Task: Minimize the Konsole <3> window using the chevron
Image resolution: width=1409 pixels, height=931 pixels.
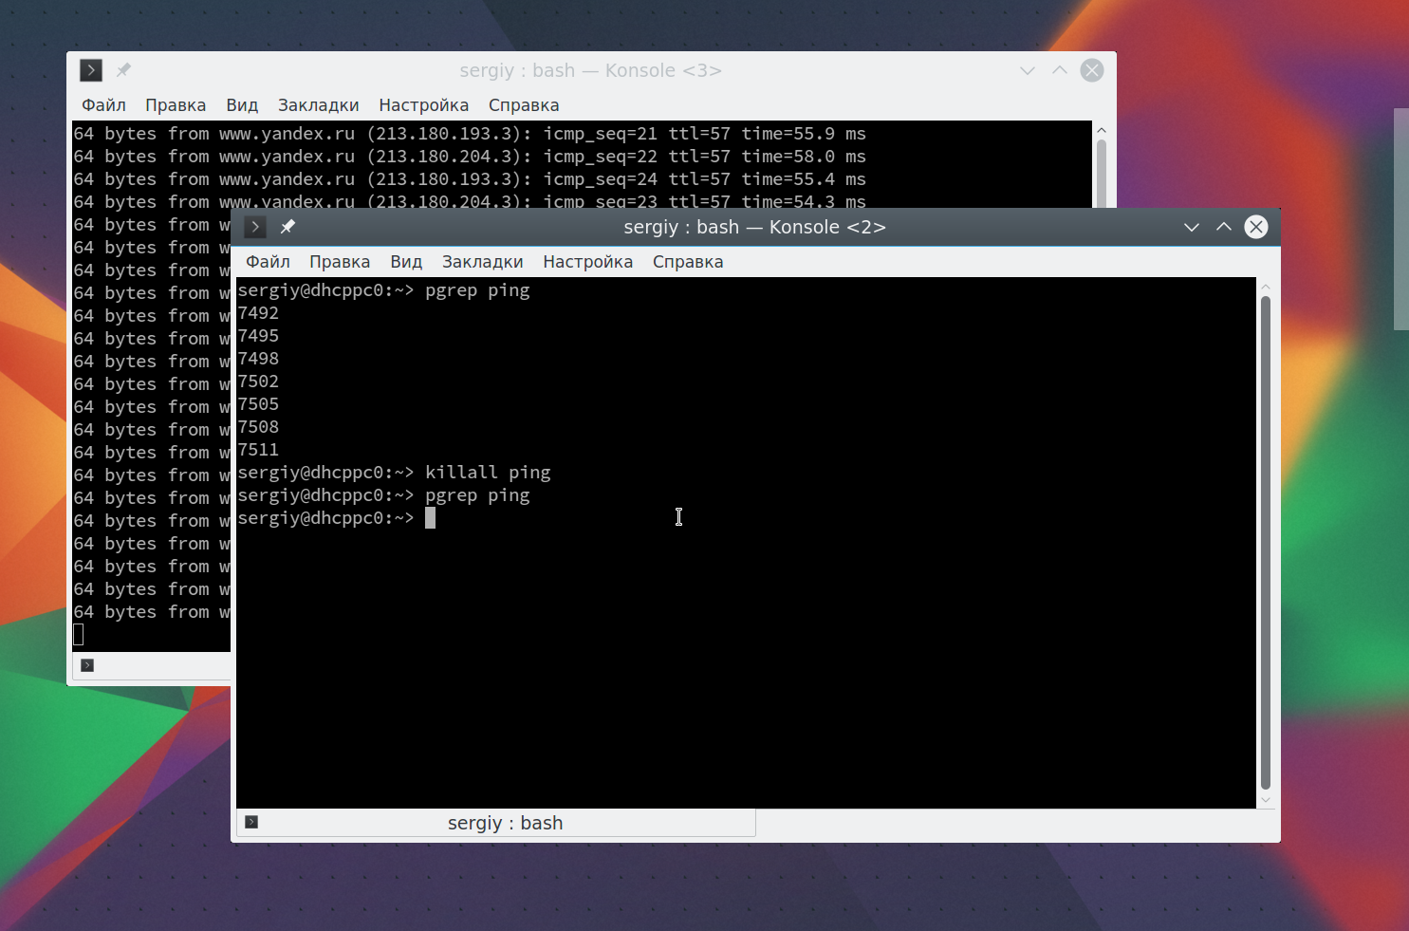Action: tap(1028, 70)
